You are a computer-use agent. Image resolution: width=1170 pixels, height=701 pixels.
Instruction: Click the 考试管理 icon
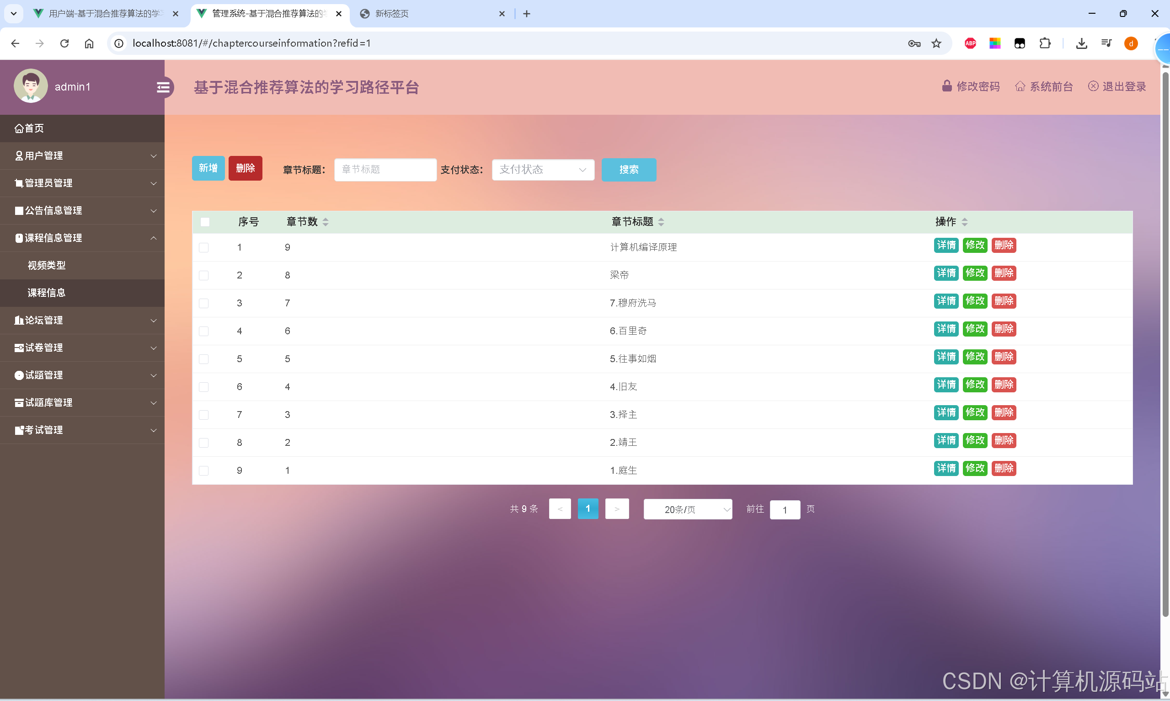click(19, 430)
